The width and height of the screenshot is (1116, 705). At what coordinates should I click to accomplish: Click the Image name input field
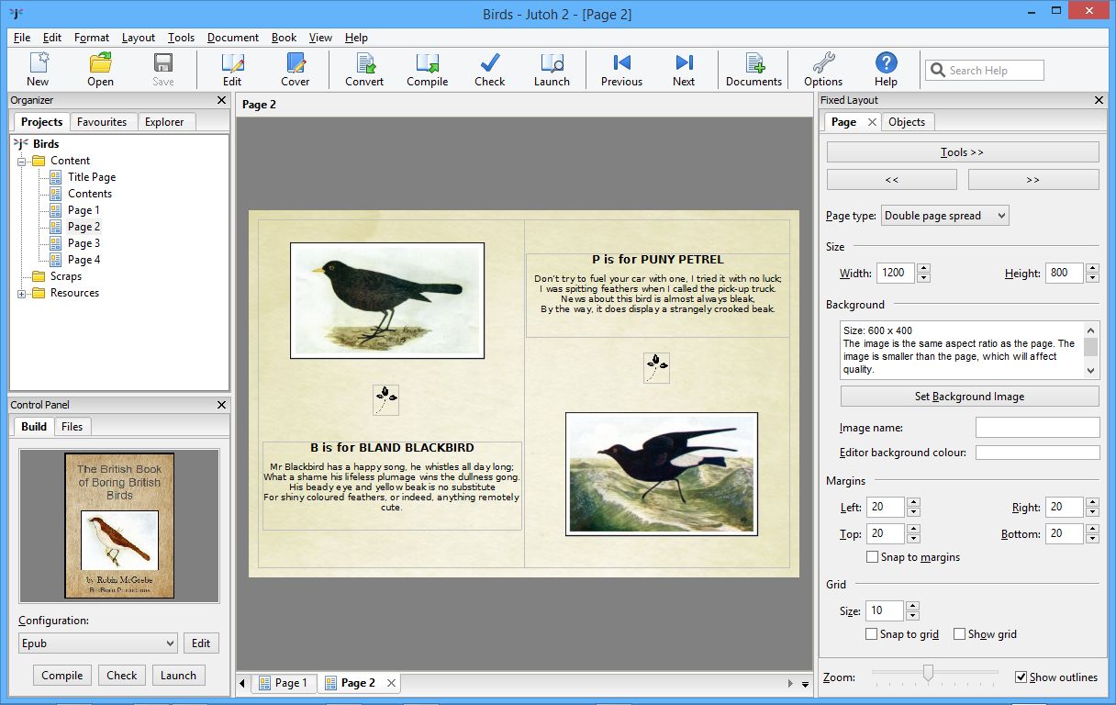coord(1037,427)
